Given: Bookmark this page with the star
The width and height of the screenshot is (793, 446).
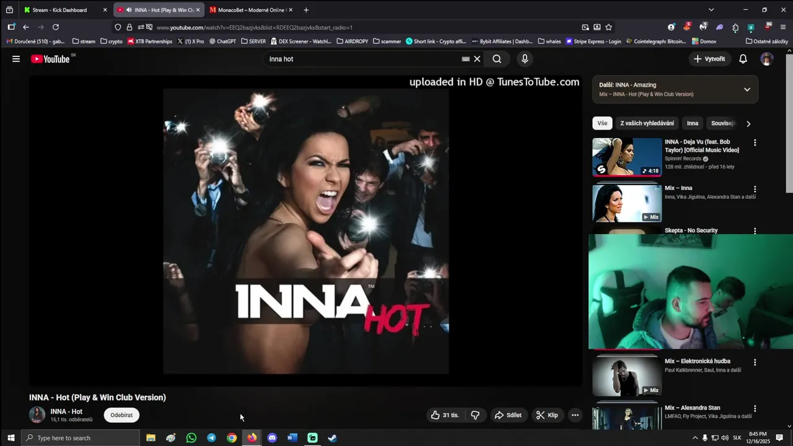Looking at the screenshot, I should pyautogui.click(x=608, y=27).
